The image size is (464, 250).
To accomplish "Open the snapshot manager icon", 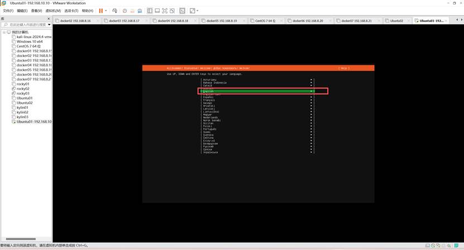I will pos(140,11).
